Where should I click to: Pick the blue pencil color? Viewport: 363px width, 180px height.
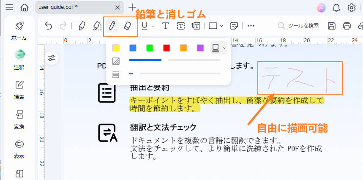pyautogui.click(x=133, y=48)
